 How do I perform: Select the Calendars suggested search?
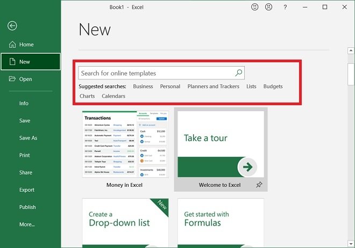point(113,96)
